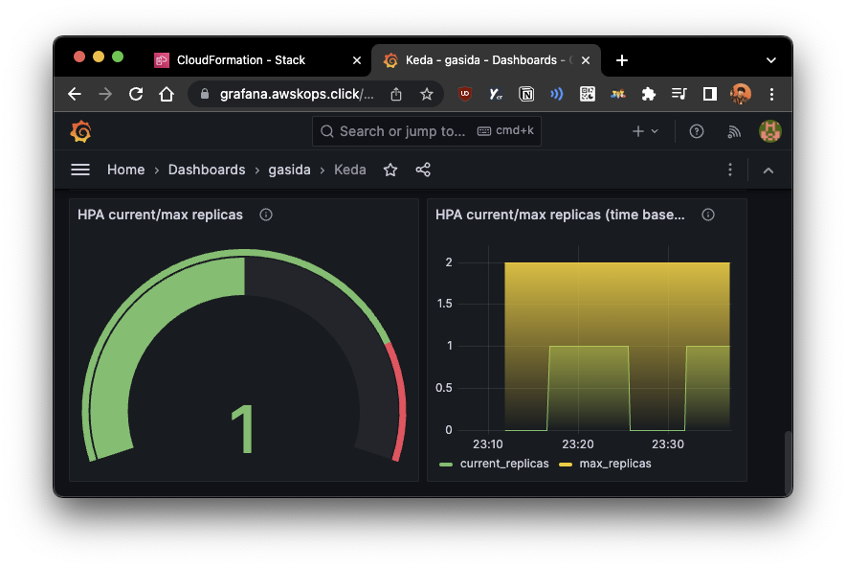
Task: Open the hamburger navigation menu
Action: [x=80, y=170]
